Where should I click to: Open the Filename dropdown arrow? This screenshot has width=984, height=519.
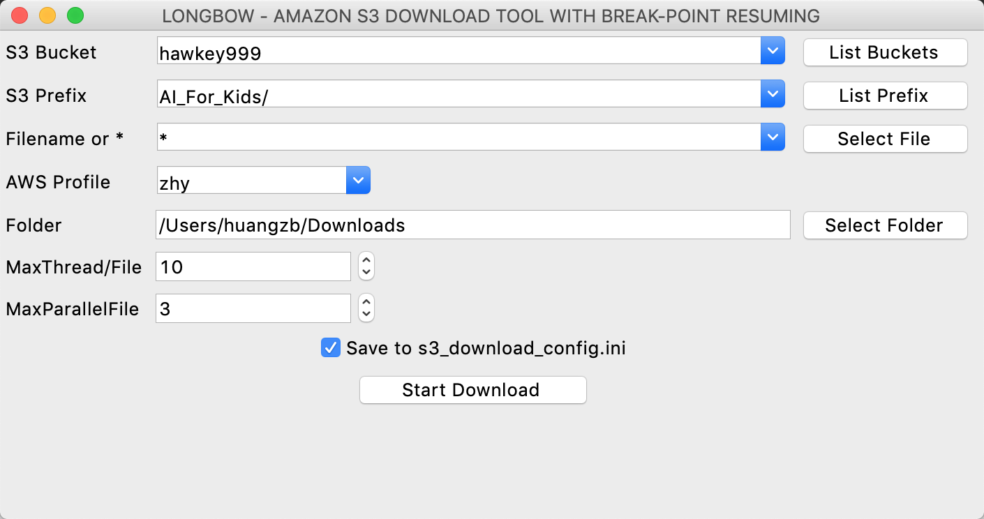click(x=773, y=137)
